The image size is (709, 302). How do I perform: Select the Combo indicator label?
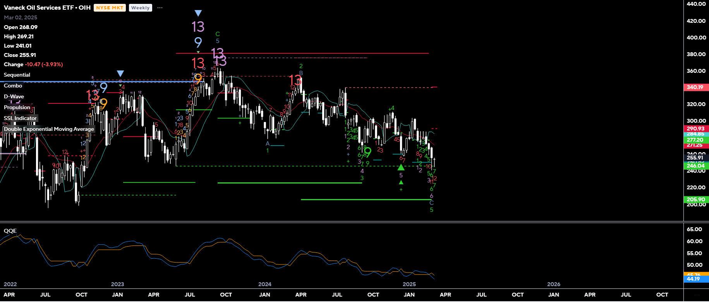pyautogui.click(x=13, y=86)
